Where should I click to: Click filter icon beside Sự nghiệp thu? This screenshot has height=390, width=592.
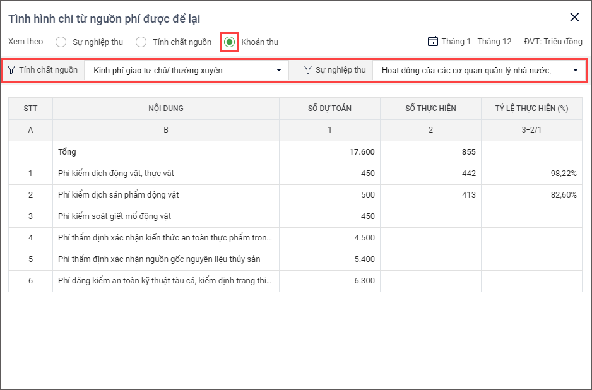click(308, 70)
